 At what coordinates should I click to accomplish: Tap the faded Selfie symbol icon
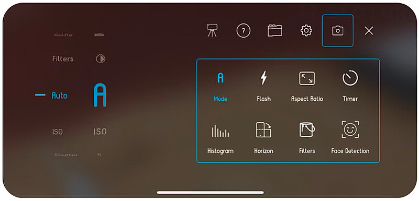pos(99,35)
